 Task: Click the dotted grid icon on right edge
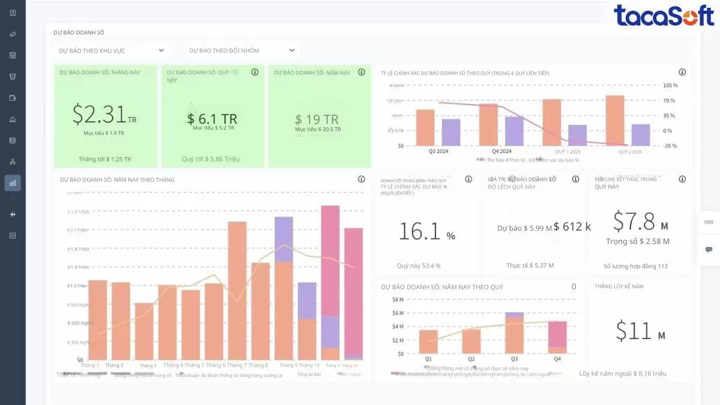(x=709, y=222)
